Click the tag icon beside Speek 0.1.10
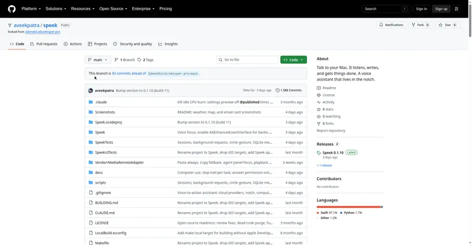Viewport: 472px width, 245px height. 319,153
